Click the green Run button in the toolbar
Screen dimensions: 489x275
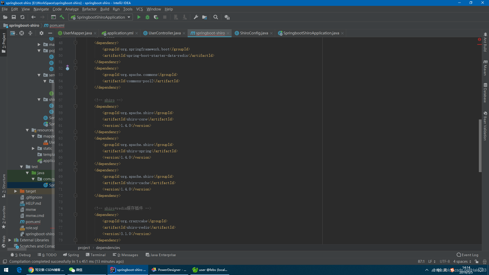pyautogui.click(x=139, y=17)
